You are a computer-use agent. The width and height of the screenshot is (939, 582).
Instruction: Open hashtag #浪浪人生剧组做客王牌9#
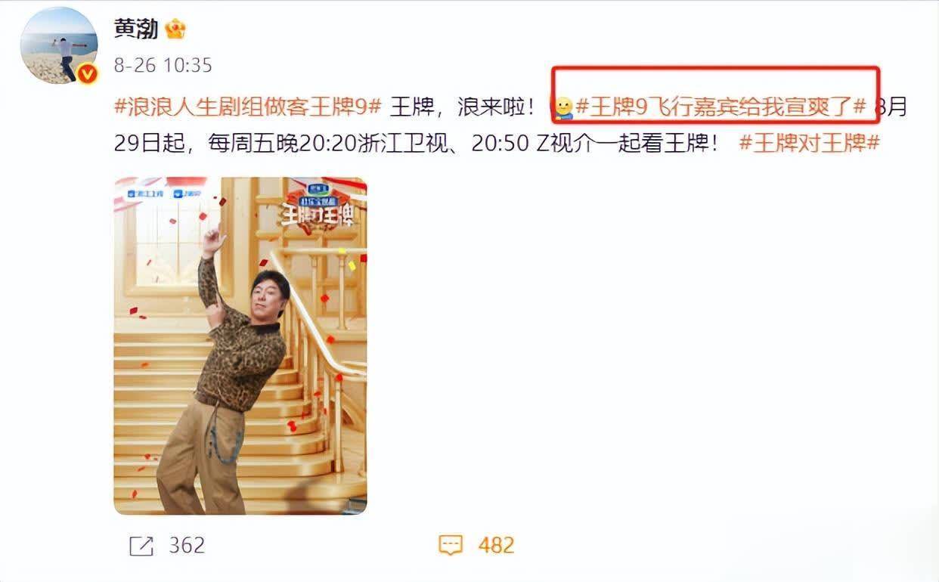coord(247,107)
